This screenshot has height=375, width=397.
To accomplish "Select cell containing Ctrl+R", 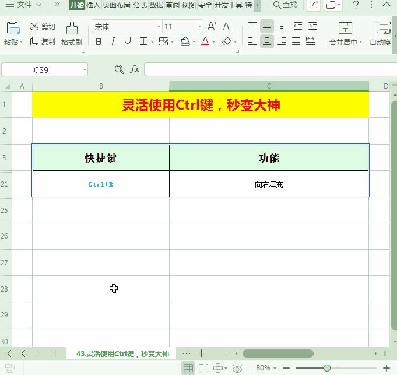I will [101, 184].
